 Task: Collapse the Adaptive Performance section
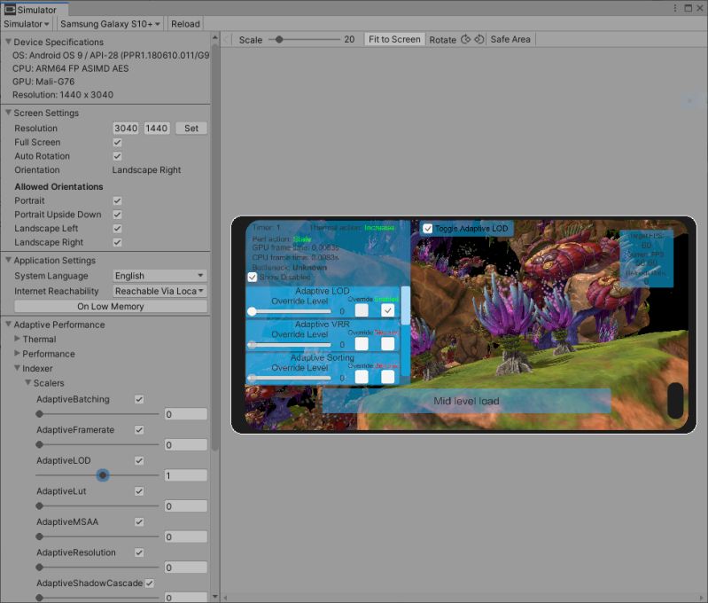8,324
